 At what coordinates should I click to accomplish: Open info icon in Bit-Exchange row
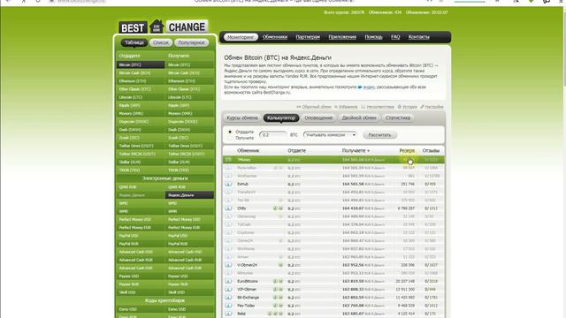(x=228, y=298)
